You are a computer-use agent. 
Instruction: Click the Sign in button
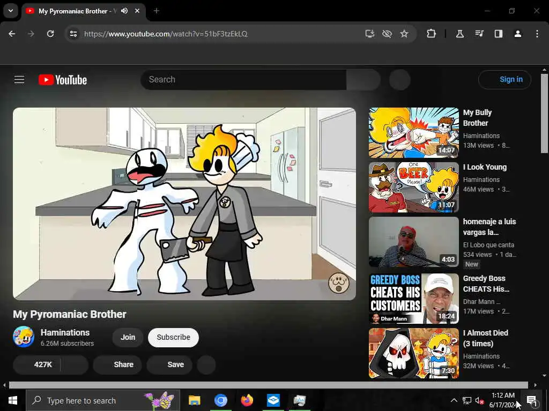[505, 80]
